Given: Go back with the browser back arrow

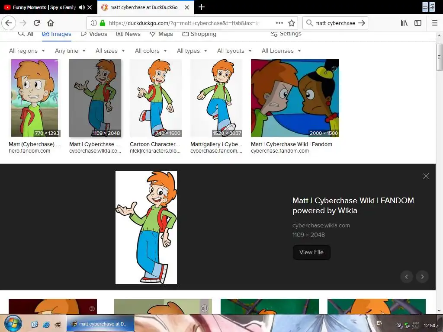Looking at the screenshot, I should coord(9,23).
